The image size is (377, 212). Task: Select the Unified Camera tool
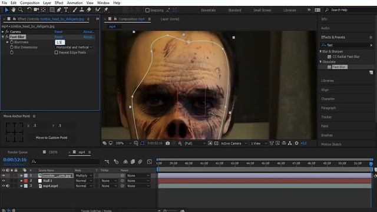pos(37,10)
